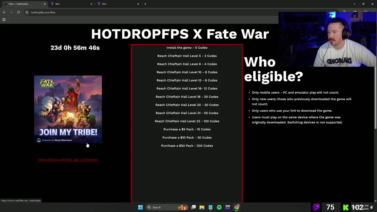Open site information icon in address bar
The height and width of the screenshot is (212, 377).
point(27,12)
